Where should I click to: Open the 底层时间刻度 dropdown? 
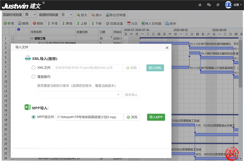coord(66,15)
